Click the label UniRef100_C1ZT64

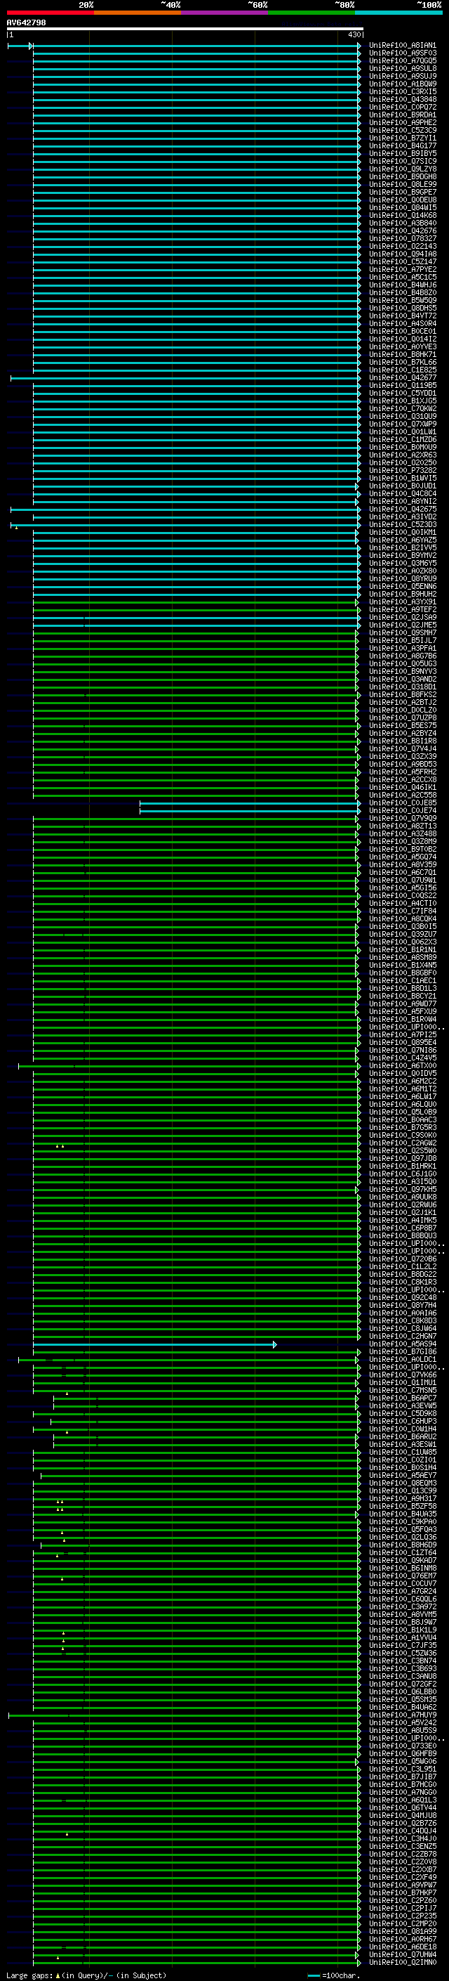(x=402, y=1552)
